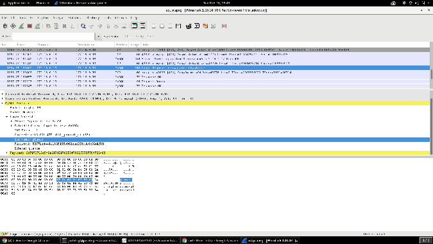This screenshot has width=433, height=244.
Task: Click the Find packet magnifier icon
Action: pos(83,26)
